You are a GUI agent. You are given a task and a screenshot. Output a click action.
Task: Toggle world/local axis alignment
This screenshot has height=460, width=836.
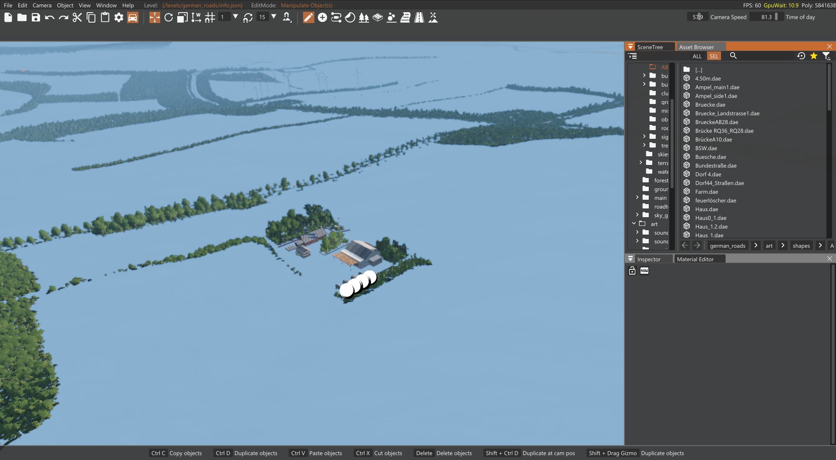coord(196,17)
